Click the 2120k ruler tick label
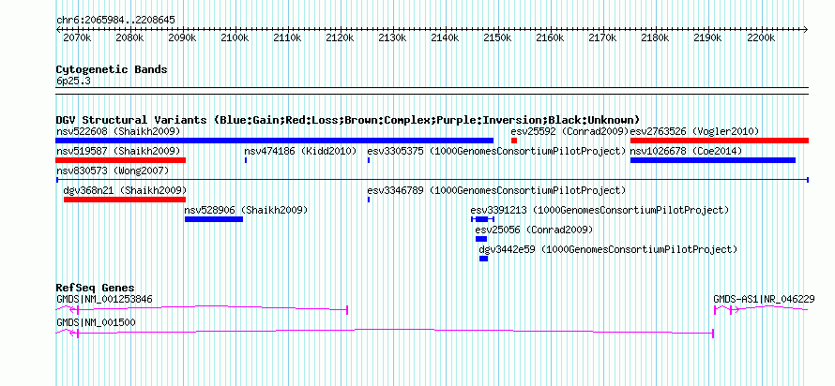Image resolution: width=835 pixels, height=386 pixels. 340,38
